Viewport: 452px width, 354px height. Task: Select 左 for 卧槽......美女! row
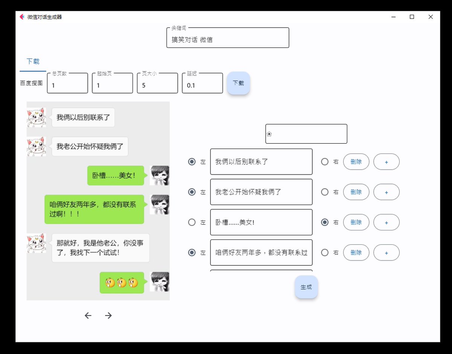click(192, 222)
